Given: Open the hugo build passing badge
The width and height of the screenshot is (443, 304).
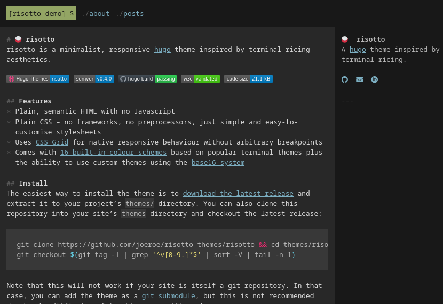Looking at the screenshot, I should (147, 79).
